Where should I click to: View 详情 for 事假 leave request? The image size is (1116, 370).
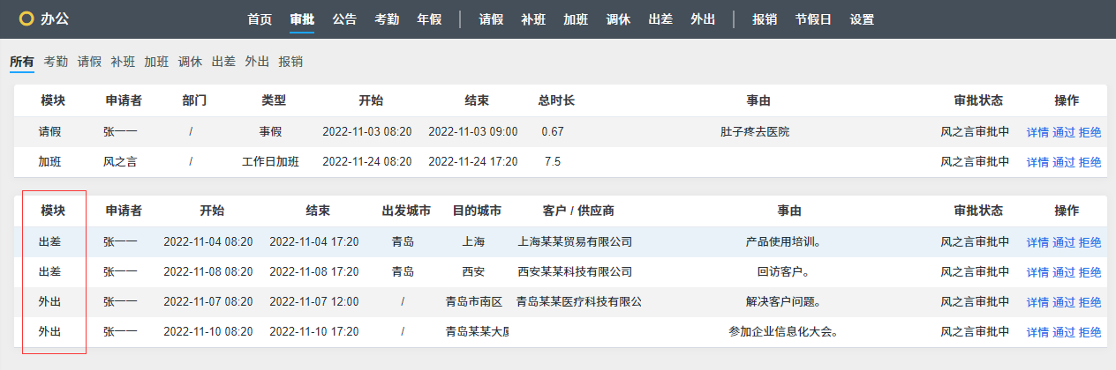1037,132
